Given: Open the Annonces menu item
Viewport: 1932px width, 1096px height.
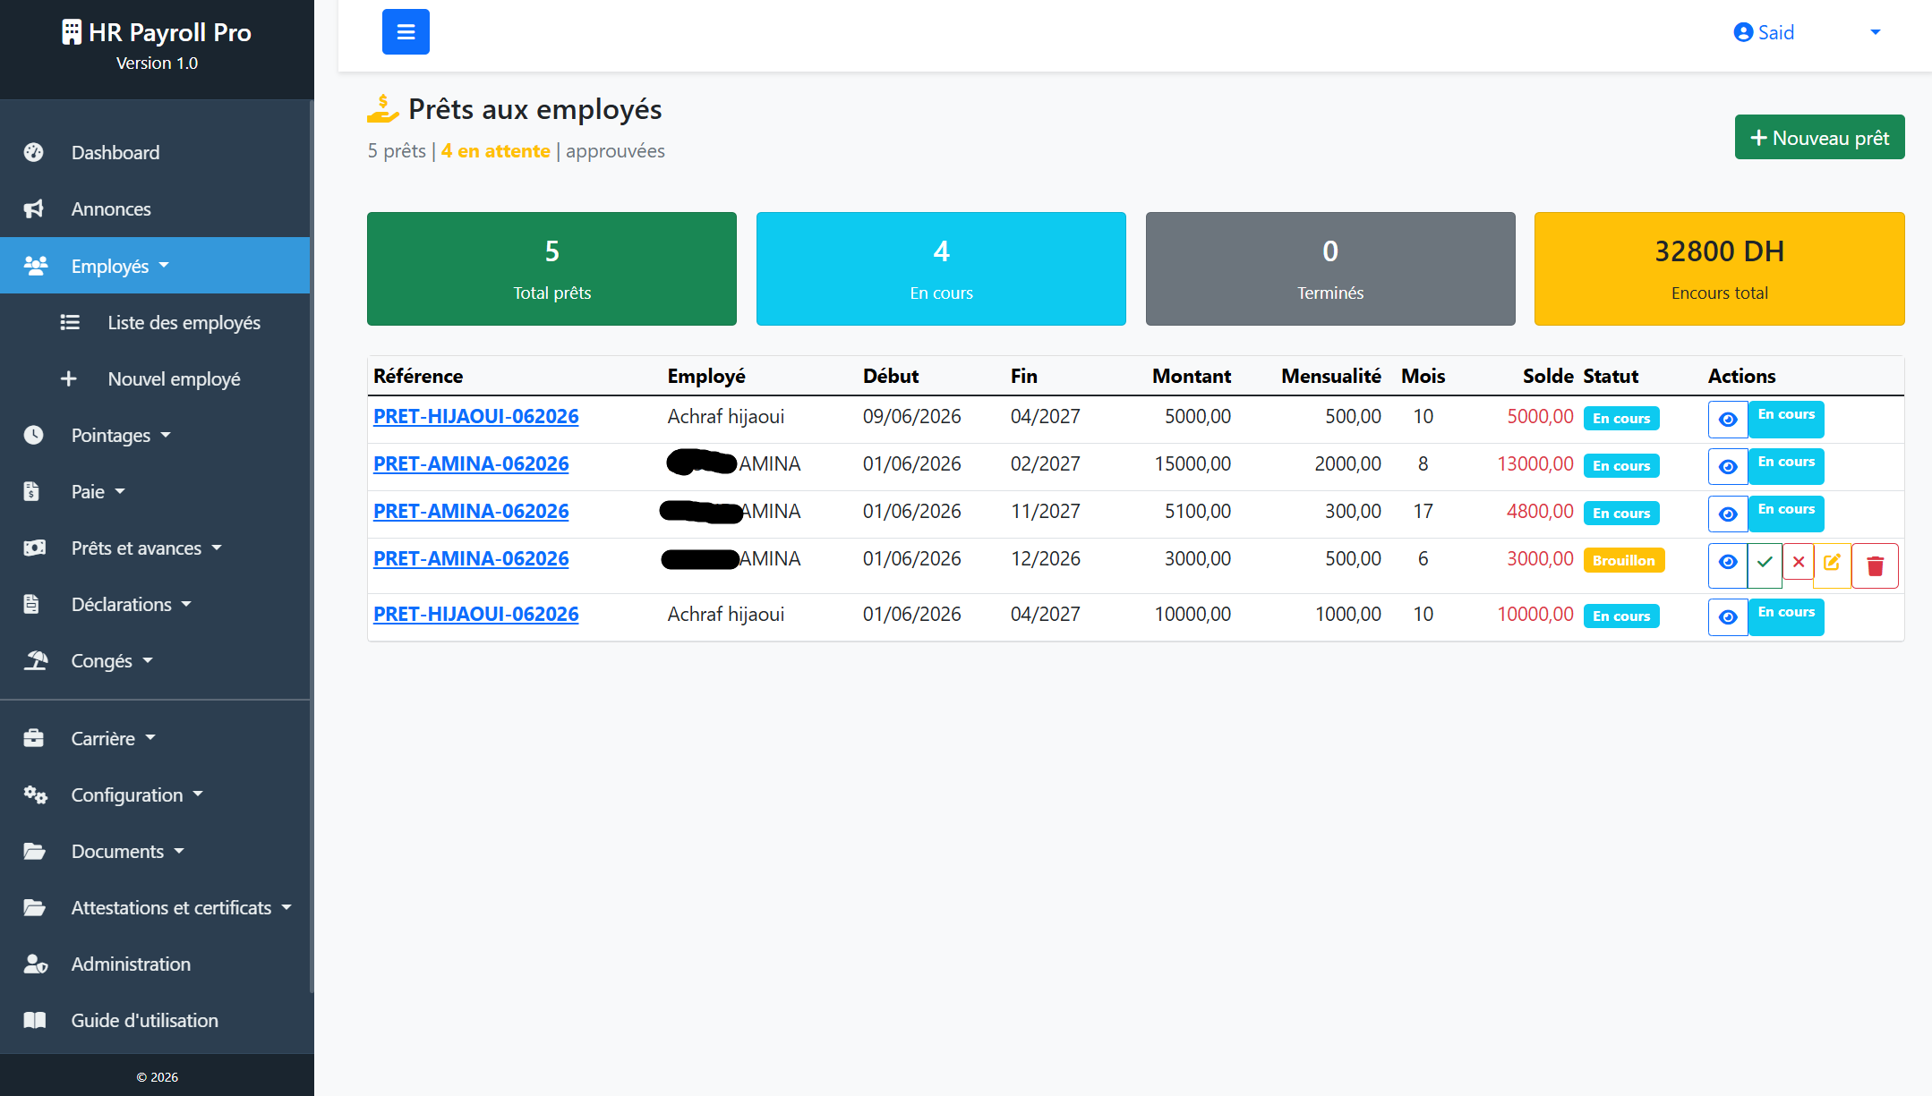Looking at the screenshot, I should pyautogui.click(x=155, y=208).
